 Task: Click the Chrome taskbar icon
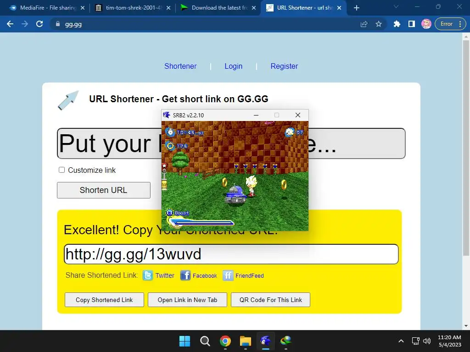coord(225,341)
